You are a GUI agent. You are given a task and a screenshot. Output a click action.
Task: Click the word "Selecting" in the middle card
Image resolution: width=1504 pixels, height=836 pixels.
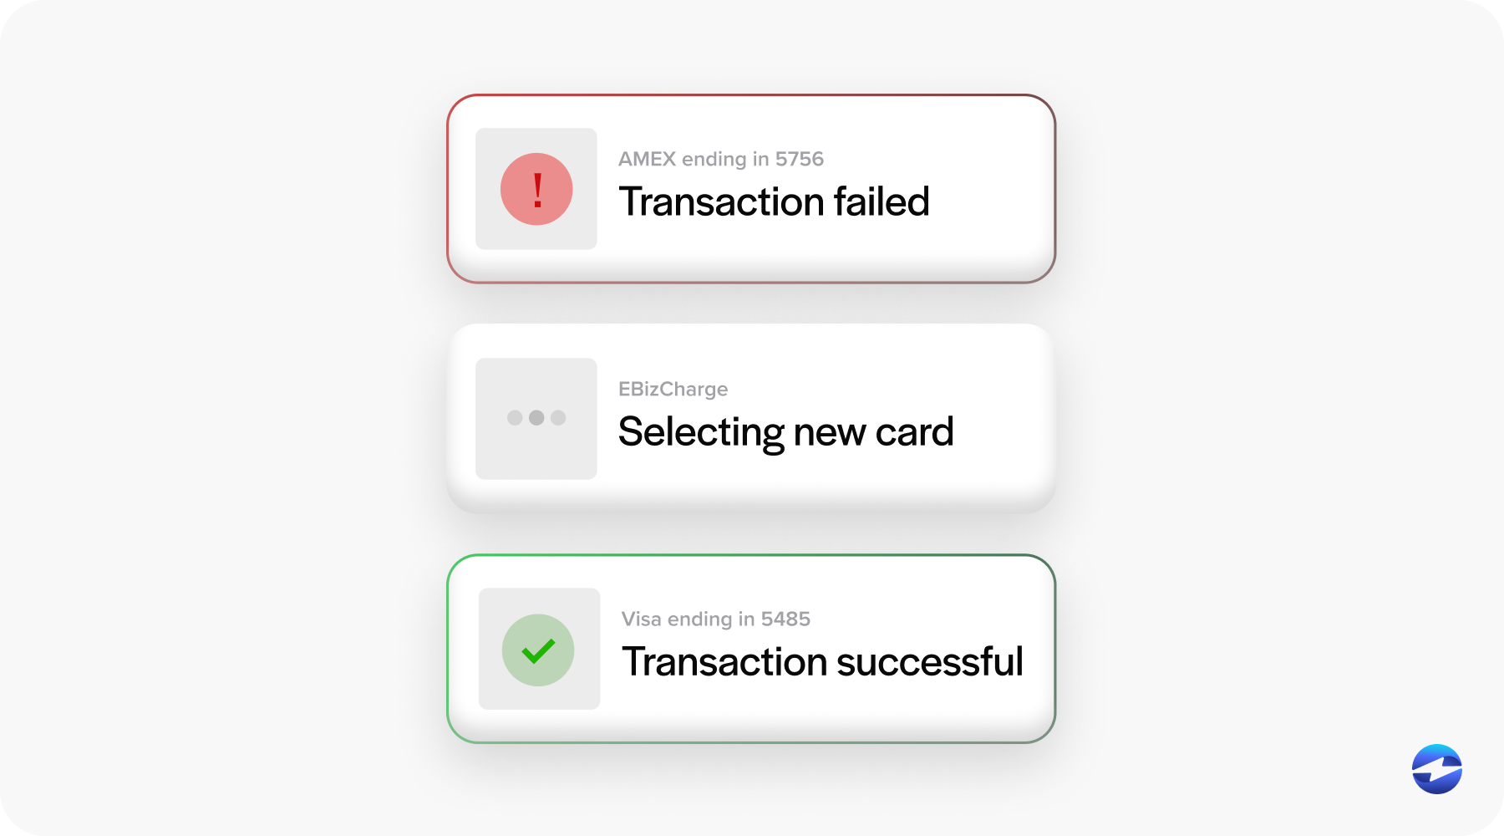click(701, 432)
